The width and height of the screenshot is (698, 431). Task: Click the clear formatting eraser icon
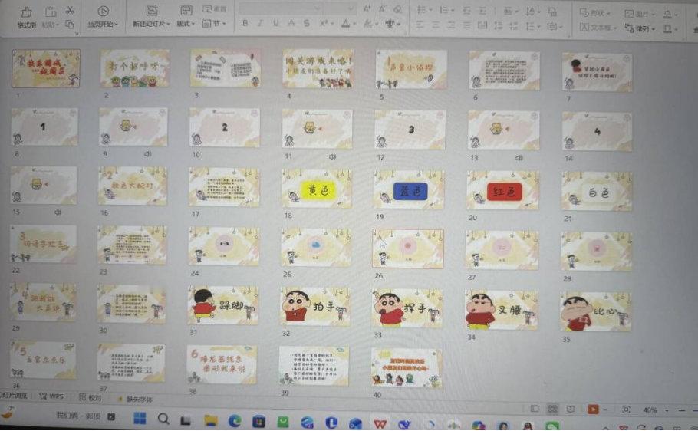[x=398, y=9]
